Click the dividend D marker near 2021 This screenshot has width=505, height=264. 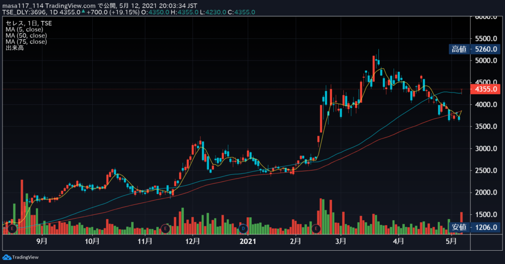243,229
